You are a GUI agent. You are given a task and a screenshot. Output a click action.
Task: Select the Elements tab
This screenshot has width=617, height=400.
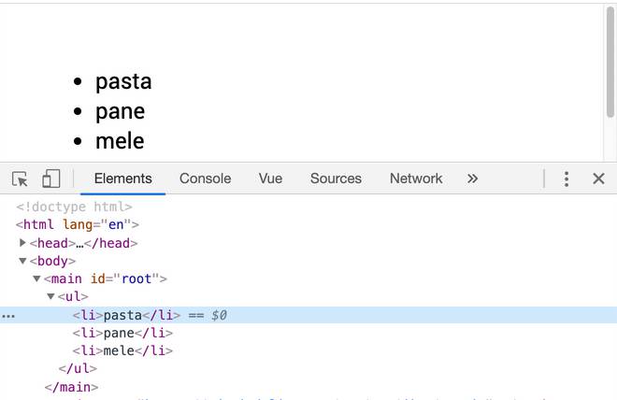(122, 179)
